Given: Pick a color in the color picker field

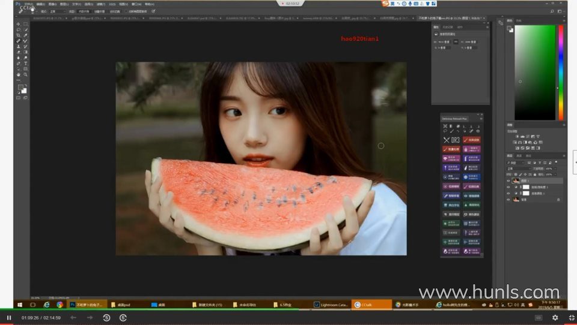Looking at the screenshot, I should point(535,72).
